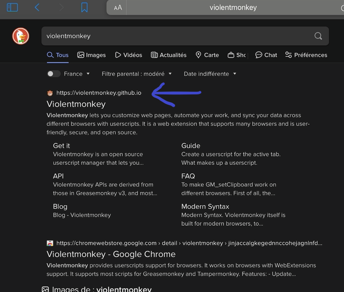Screen dimensions: 344x292
Task: Open the bookmarks icon in toolbar
Action: [x=84, y=8]
